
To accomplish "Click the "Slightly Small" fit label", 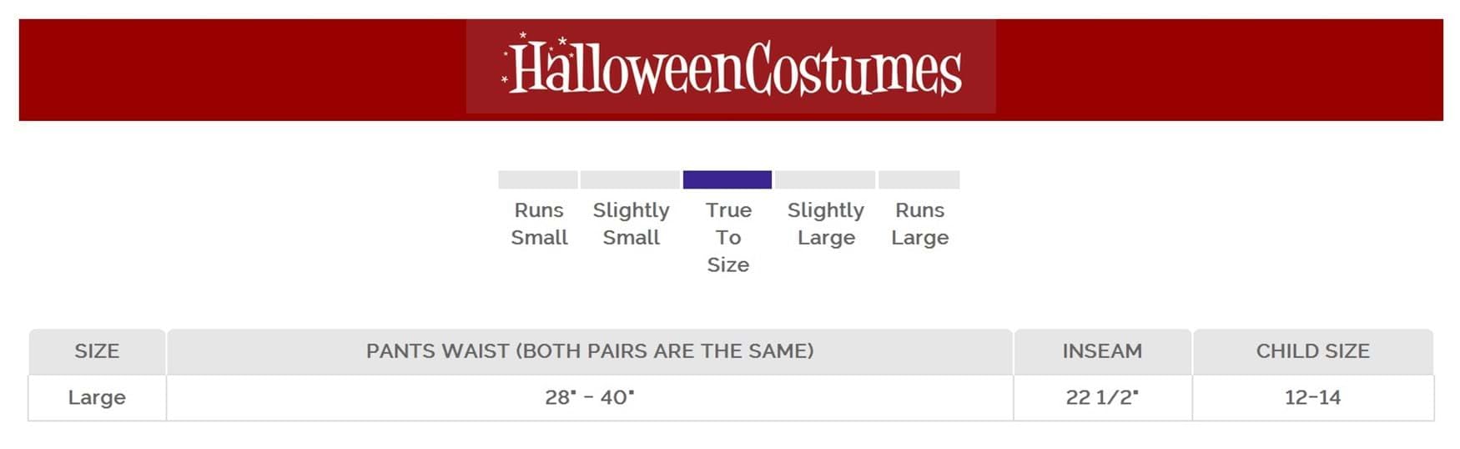I will click(x=631, y=224).
